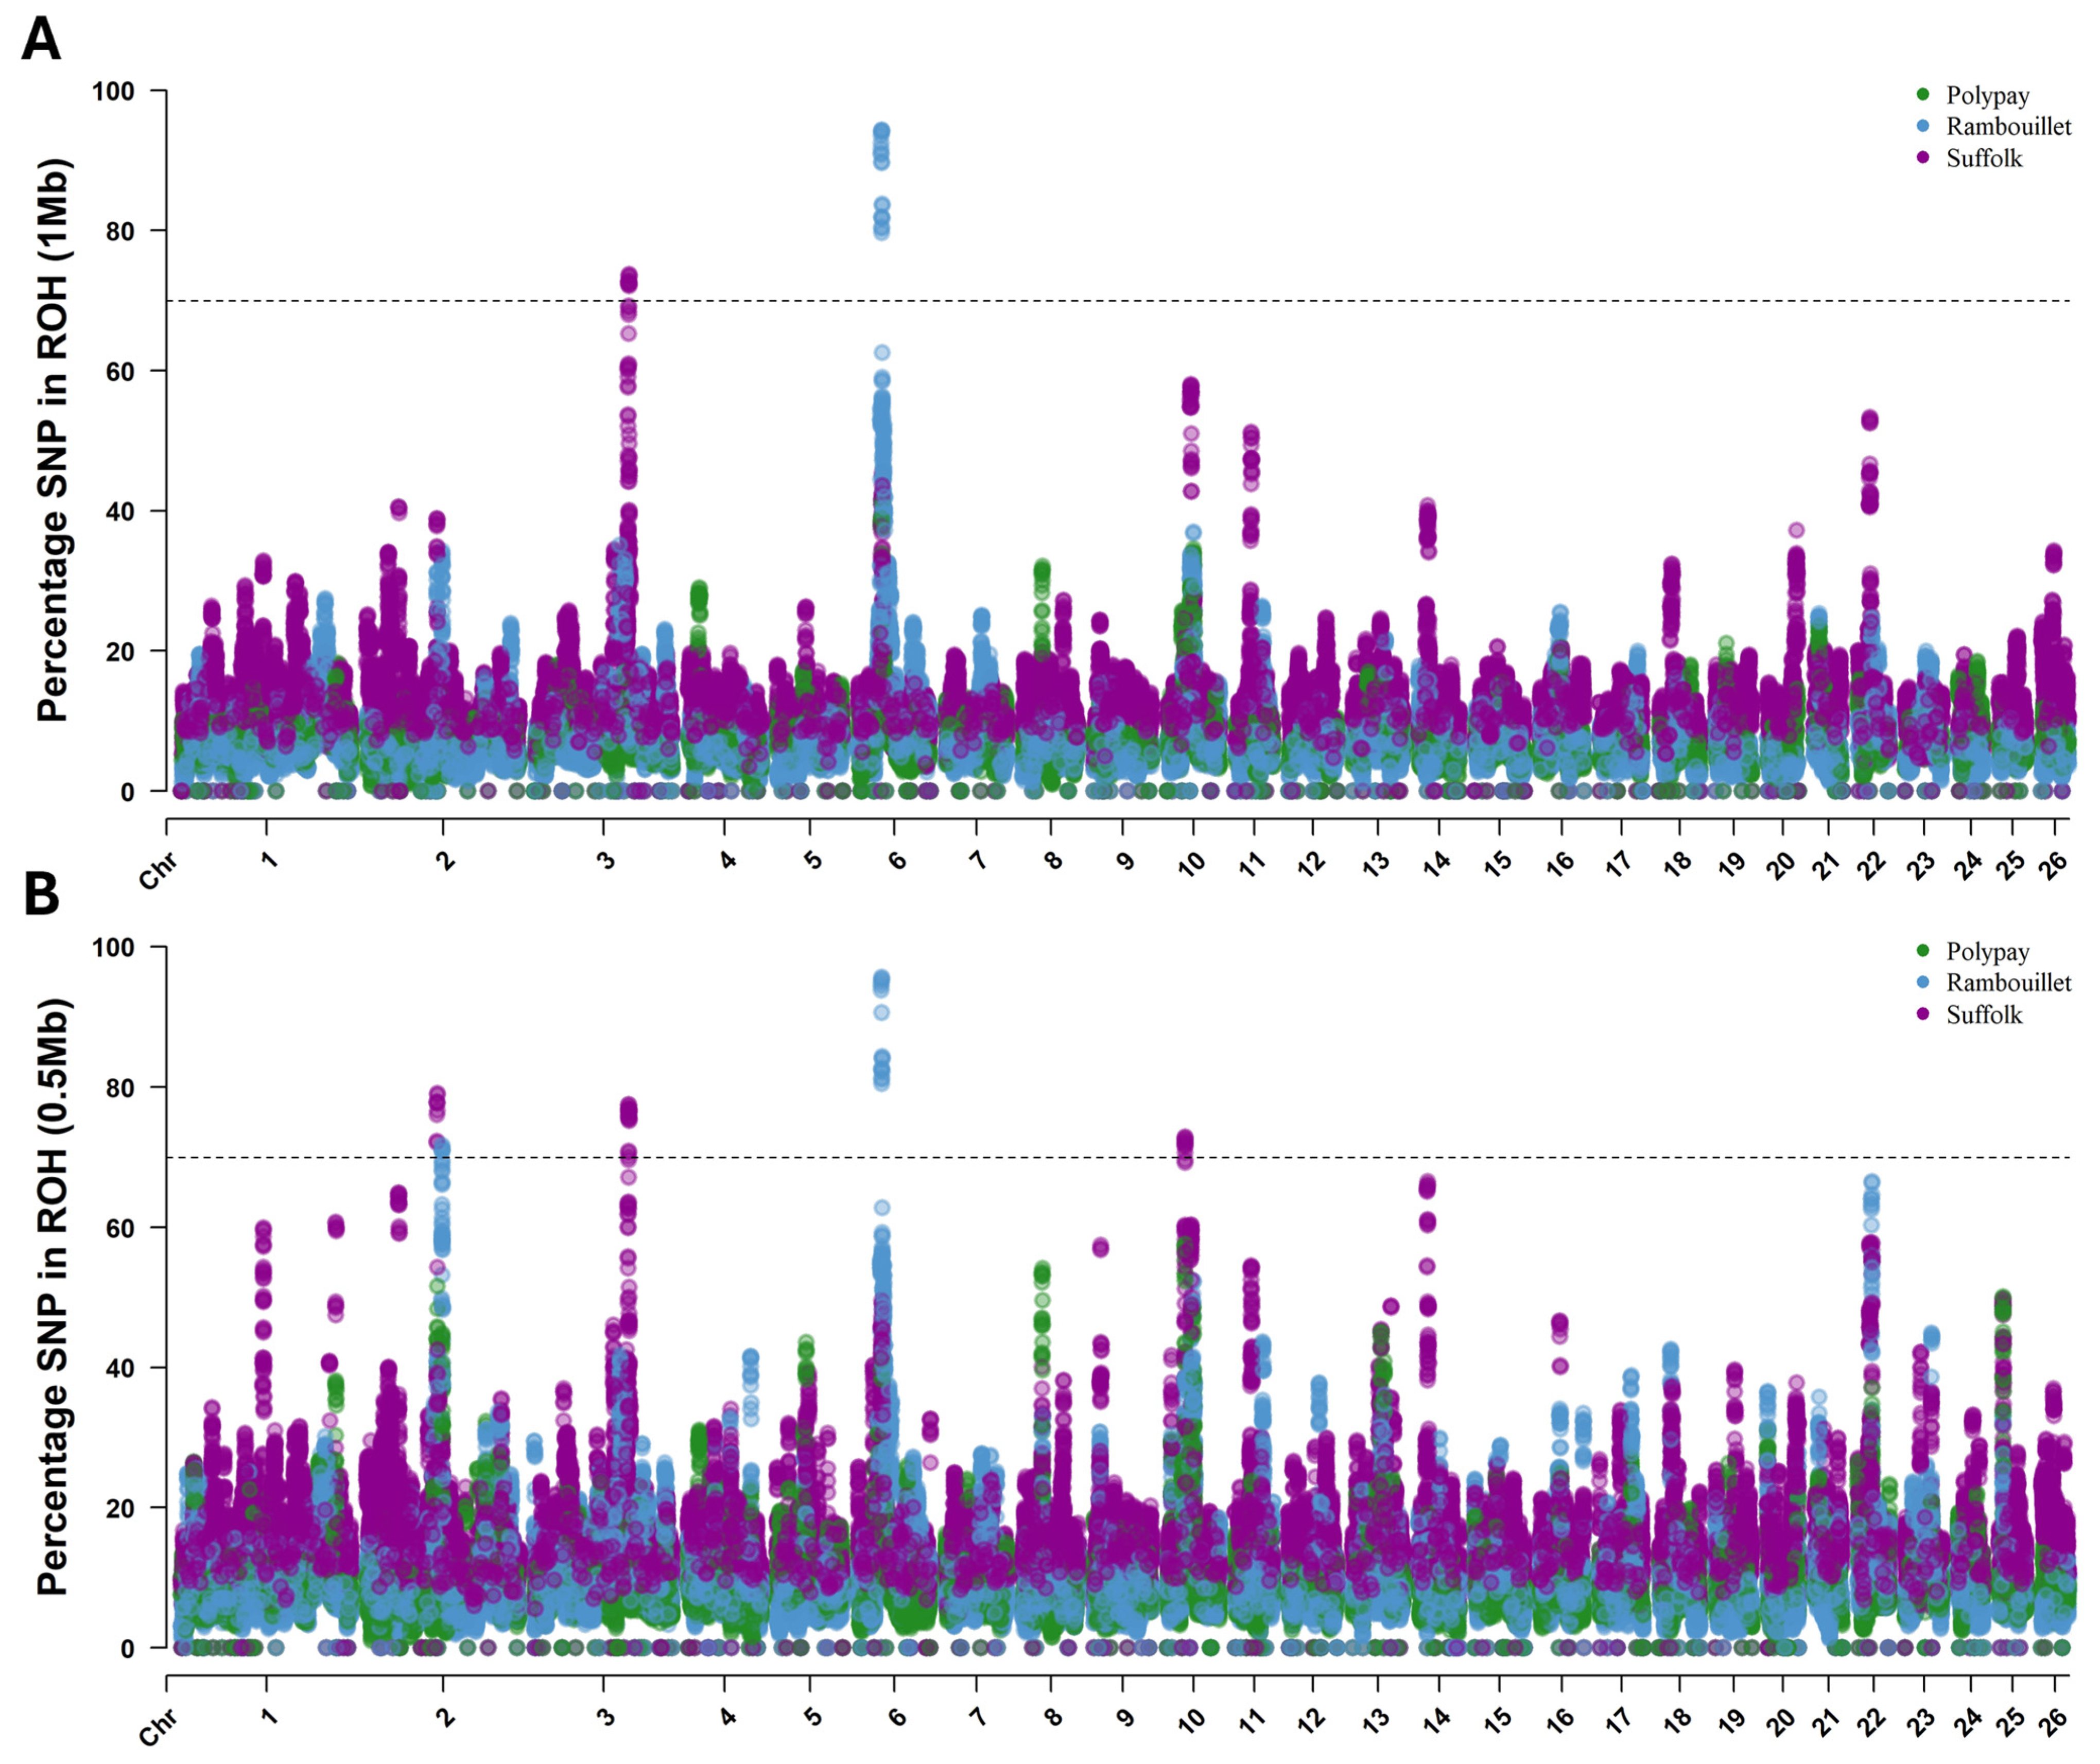This screenshot has width=2100, height=1764.
Task: Click the bold panel letter 'A'
Action: point(41,40)
